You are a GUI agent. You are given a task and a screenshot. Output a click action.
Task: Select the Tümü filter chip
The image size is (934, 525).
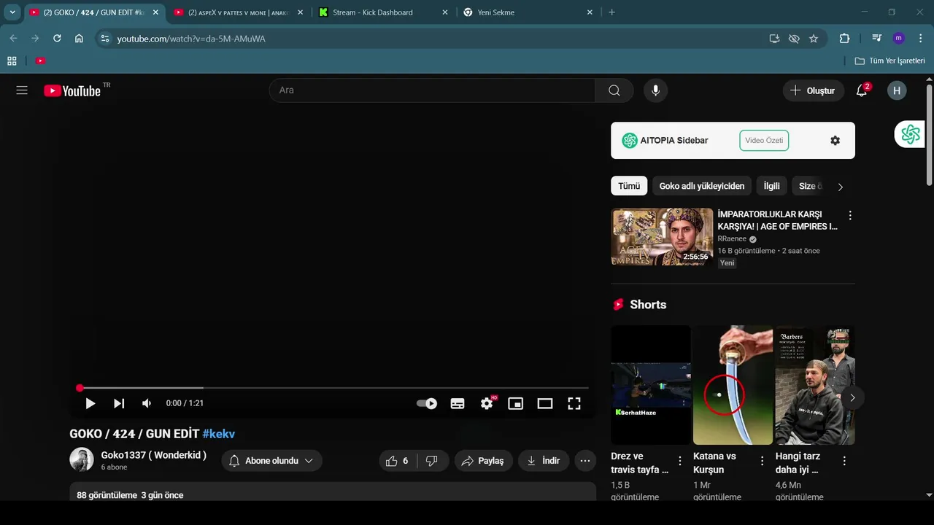pyautogui.click(x=629, y=186)
